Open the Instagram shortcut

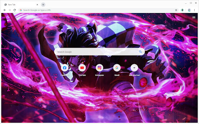click(x=99, y=68)
